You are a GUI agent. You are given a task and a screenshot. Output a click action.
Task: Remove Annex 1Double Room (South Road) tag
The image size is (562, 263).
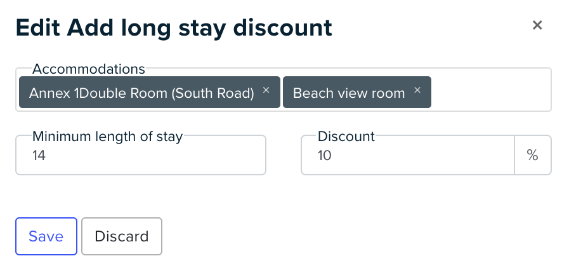[266, 90]
